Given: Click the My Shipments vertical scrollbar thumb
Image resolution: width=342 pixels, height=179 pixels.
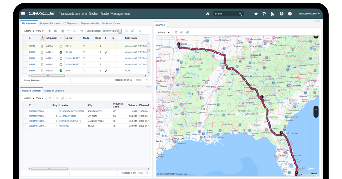Looking at the screenshot, I should point(148,51).
